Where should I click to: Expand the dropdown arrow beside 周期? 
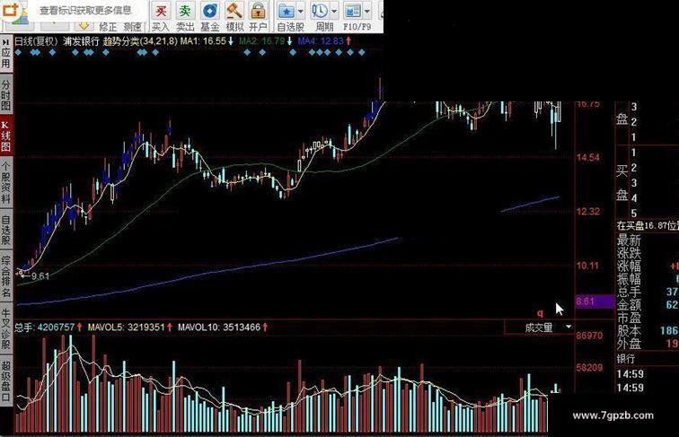pos(334,12)
